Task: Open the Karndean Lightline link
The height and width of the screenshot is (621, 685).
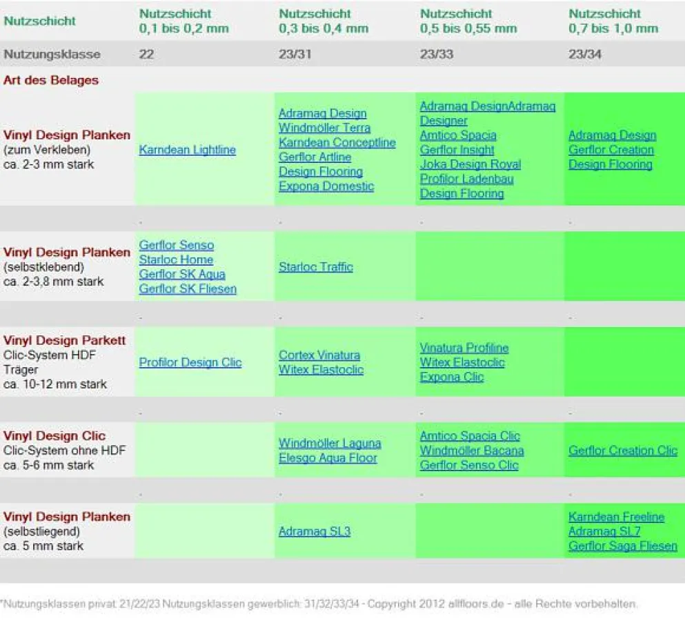Action: [187, 150]
